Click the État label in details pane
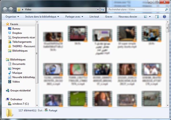 pyautogui.click(x=40, y=111)
